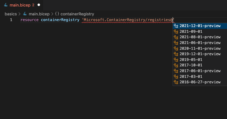The image size is (227, 119).
Task: Click the icon next to 2017-06-01-preview
Action: 176,71
